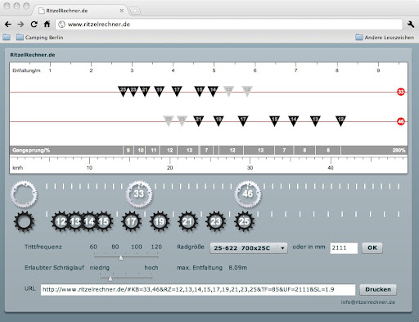Image resolution: width=419 pixels, height=322 pixels.
Task: Click the 17 gear marker on 33 line
Action: pyautogui.click(x=177, y=91)
